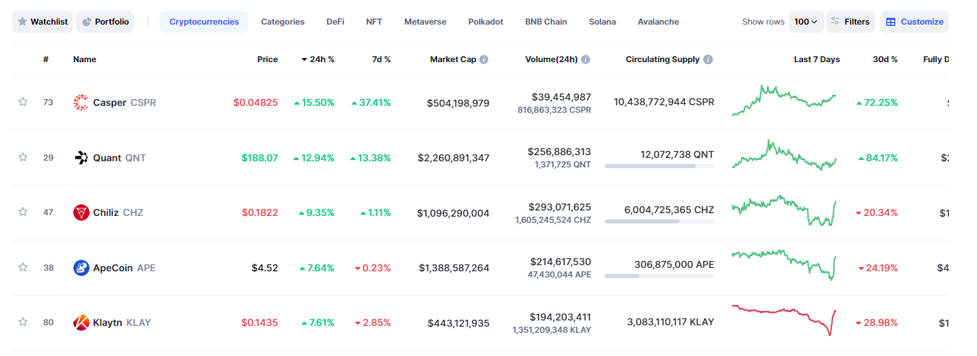Click the Market Cap info icon

coord(484,59)
